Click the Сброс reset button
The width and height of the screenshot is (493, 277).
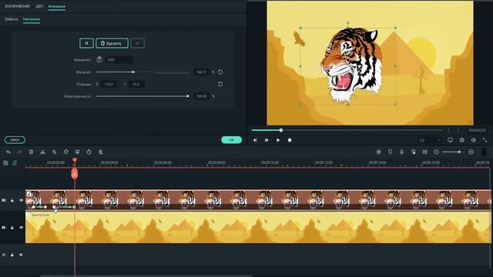(x=15, y=140)
